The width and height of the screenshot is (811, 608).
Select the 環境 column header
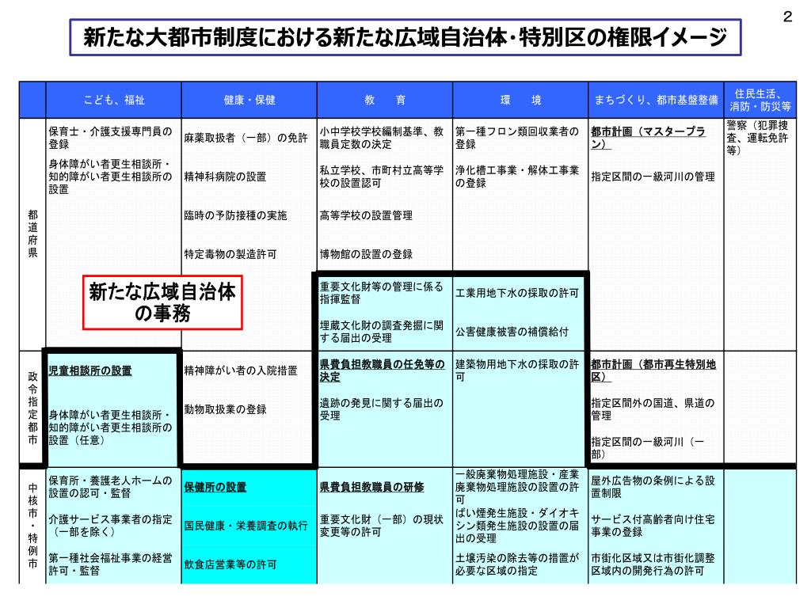[520, 100]
